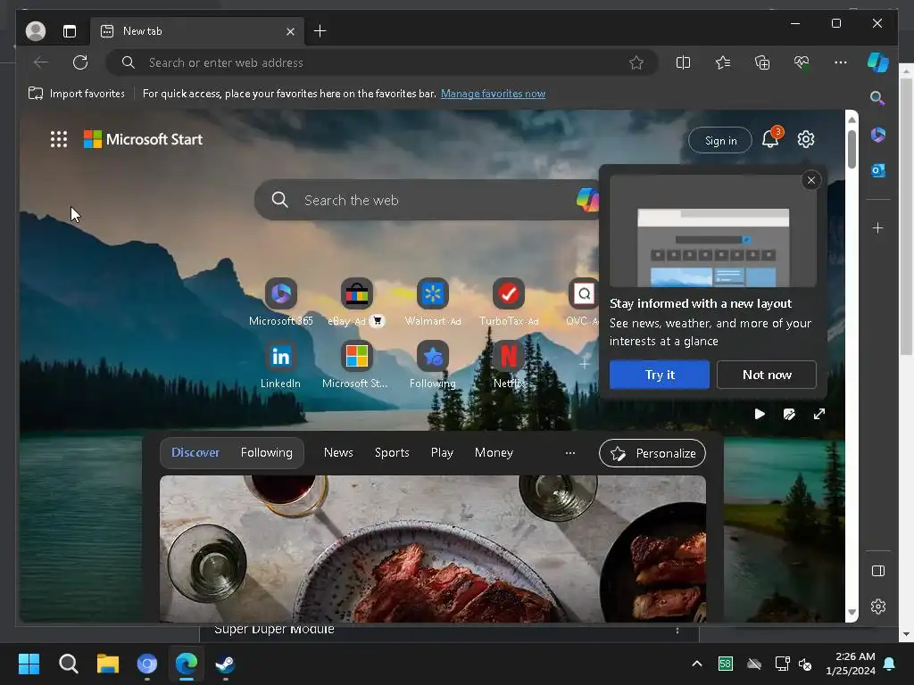This screenshot has width=914, height=685.
Task: Open the eBay quick link
Action: (x=357, y=301)
